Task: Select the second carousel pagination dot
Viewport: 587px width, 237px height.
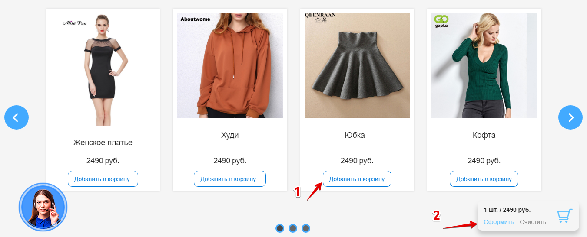Action: pos(293,228)
